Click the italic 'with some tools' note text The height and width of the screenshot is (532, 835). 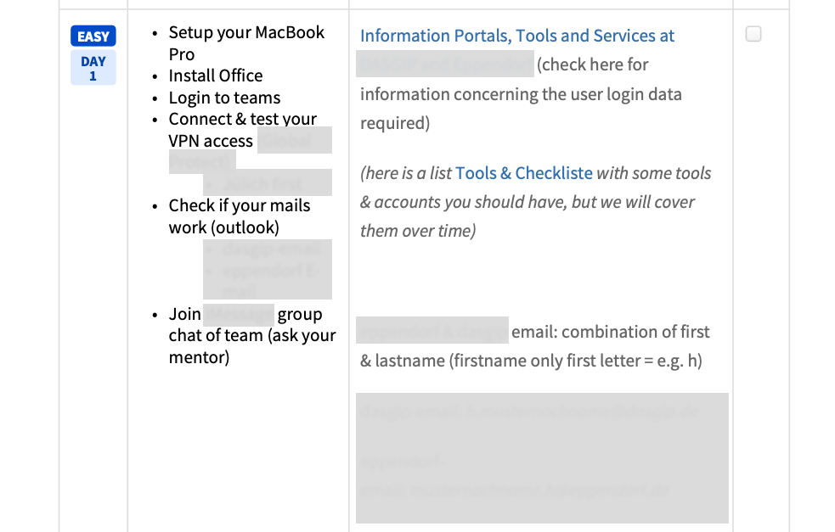(653, 173)
